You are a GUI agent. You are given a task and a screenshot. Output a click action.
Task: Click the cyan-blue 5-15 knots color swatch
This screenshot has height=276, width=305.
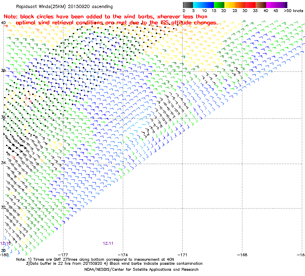tap(203, 5)
